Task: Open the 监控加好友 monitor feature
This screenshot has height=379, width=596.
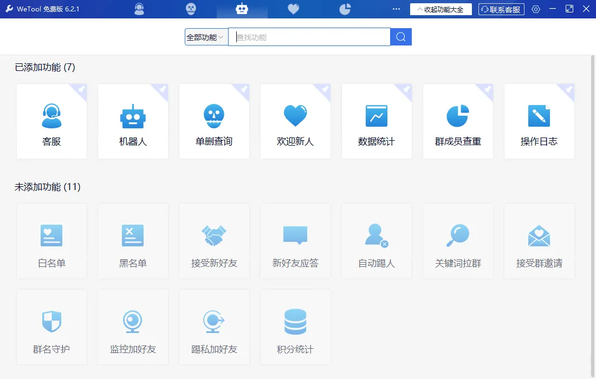Action: (133, 326)
